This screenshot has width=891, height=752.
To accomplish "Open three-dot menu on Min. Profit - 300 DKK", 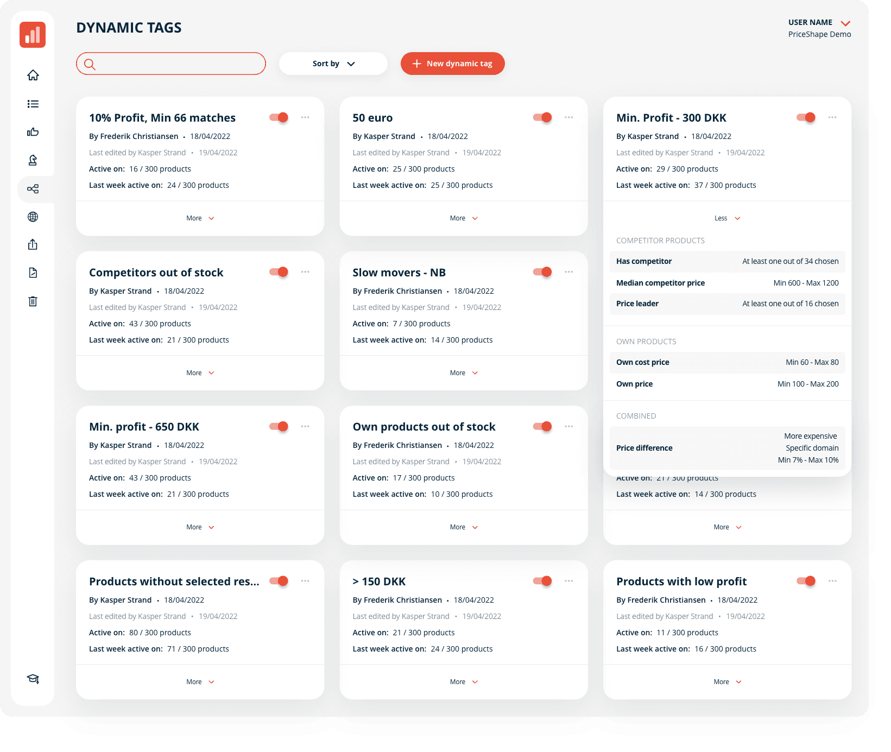I will pos(832,117).
